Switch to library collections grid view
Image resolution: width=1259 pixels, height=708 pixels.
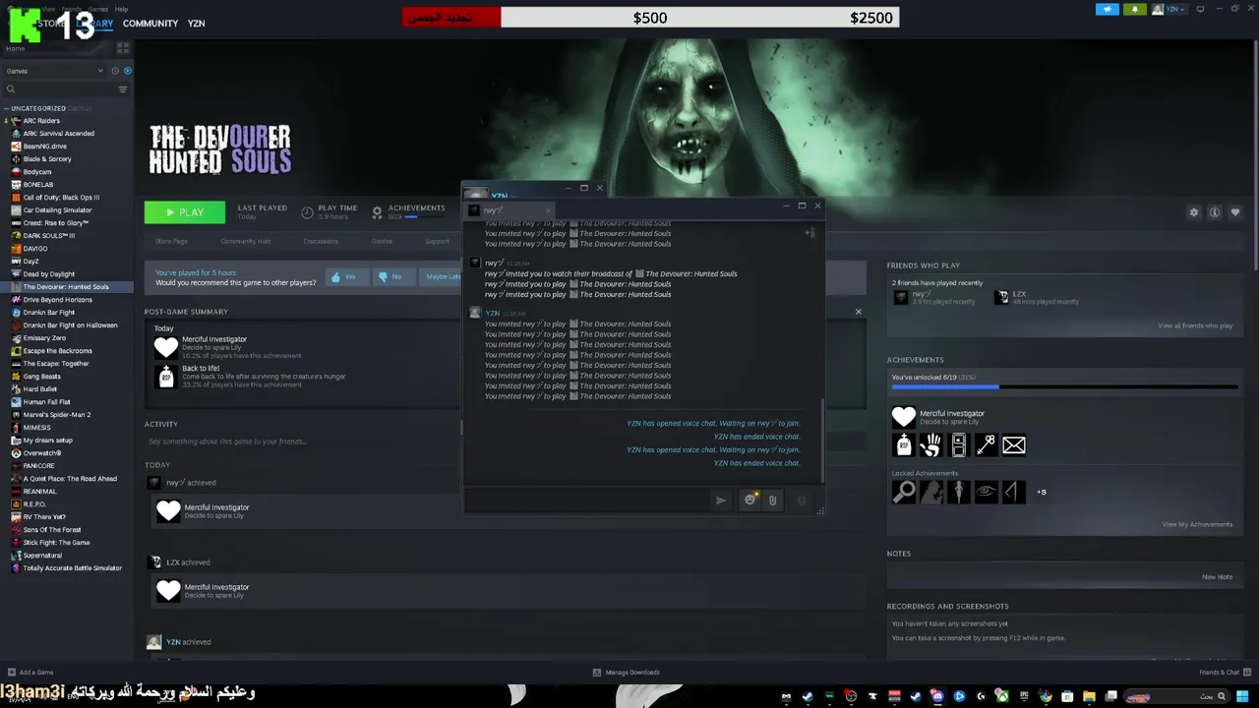[x=123, y=47]
